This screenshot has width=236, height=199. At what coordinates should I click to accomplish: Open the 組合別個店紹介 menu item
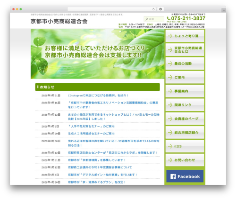coord(185,133)
